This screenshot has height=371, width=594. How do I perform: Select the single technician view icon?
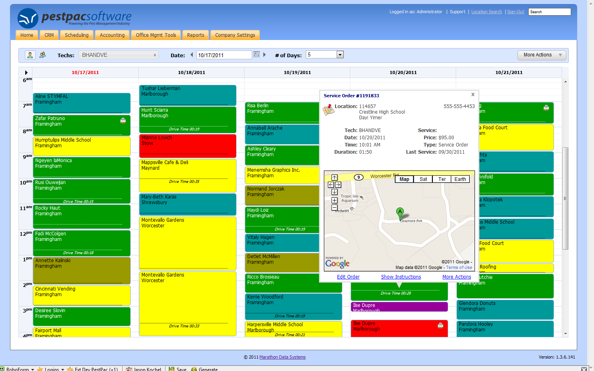[30, 54]
